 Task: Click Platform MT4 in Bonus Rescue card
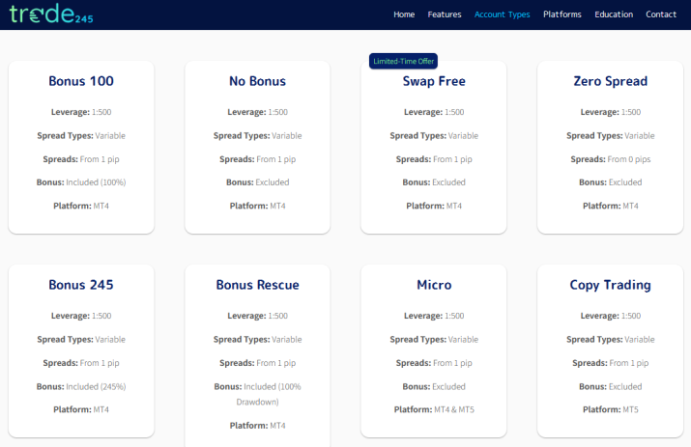click(257, 426)
